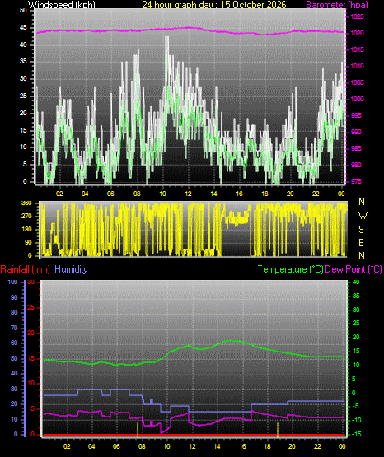Click the '180' wind direction scale value
Viewport: 384px width, 457px height.
[26, 229]
